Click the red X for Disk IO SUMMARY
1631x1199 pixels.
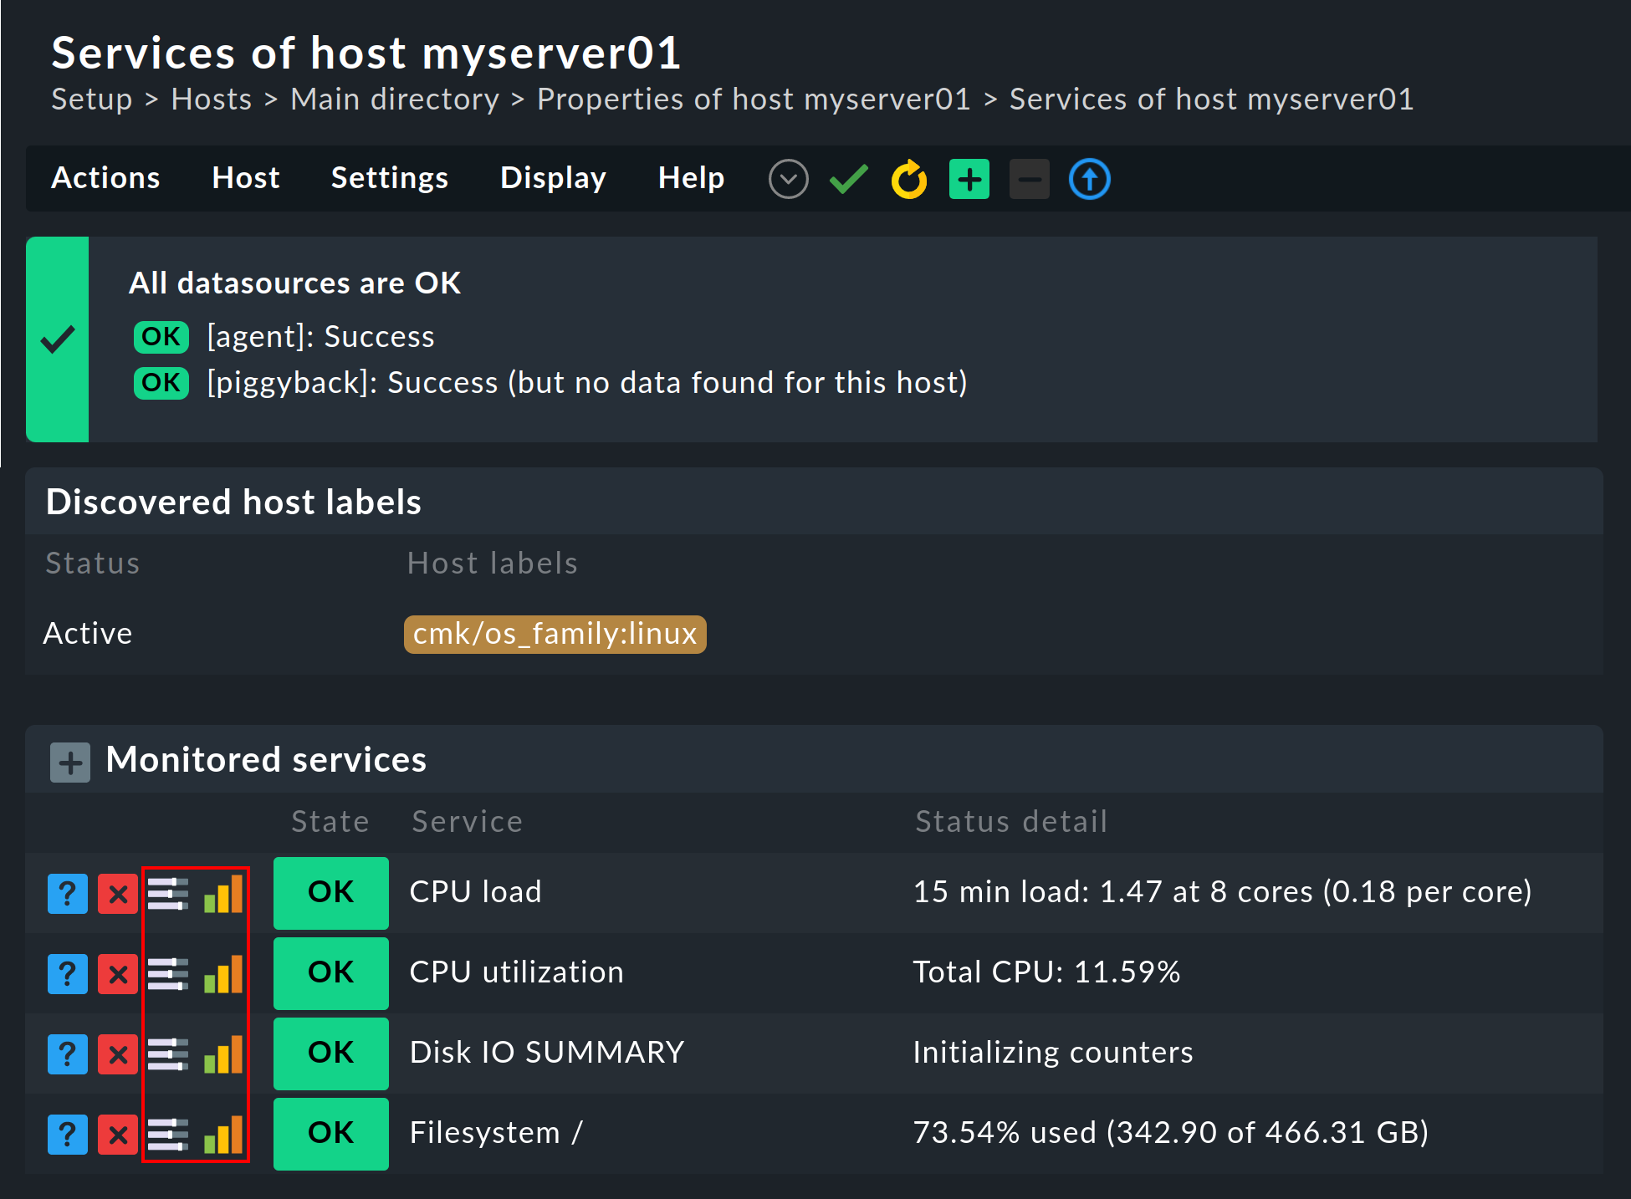[118, 1054]
